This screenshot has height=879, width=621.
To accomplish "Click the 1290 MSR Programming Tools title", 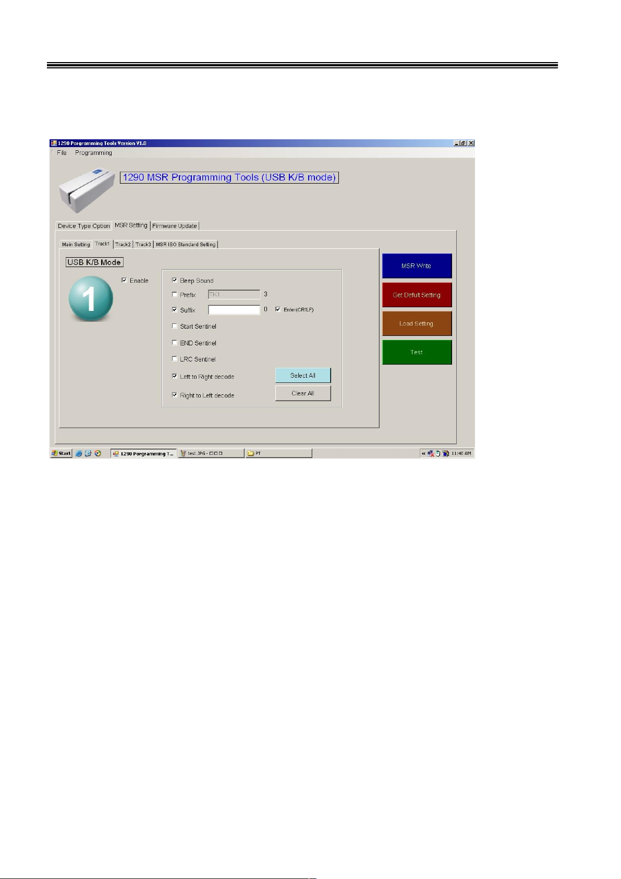I will (x=229, y=177).
